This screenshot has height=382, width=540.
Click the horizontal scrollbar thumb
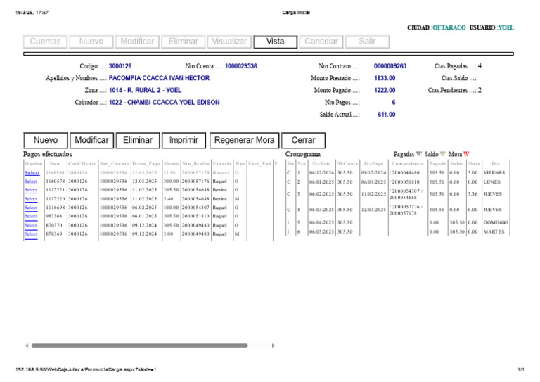[x=139, y=345]
